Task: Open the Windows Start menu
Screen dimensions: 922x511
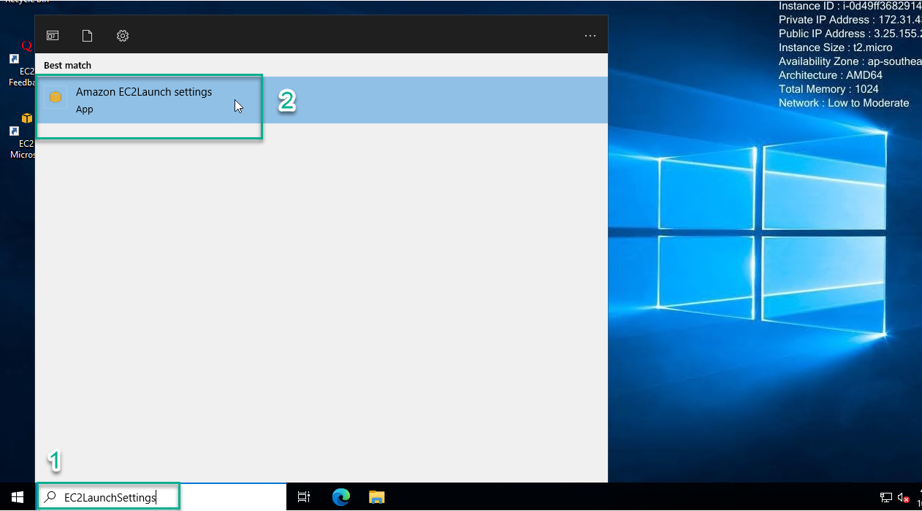Action: pyautogui.click(x=18, y=497)
